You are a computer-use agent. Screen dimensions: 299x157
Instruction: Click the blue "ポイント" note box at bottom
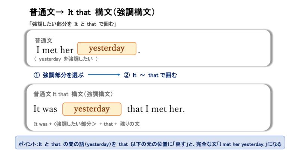click(149, 143)
